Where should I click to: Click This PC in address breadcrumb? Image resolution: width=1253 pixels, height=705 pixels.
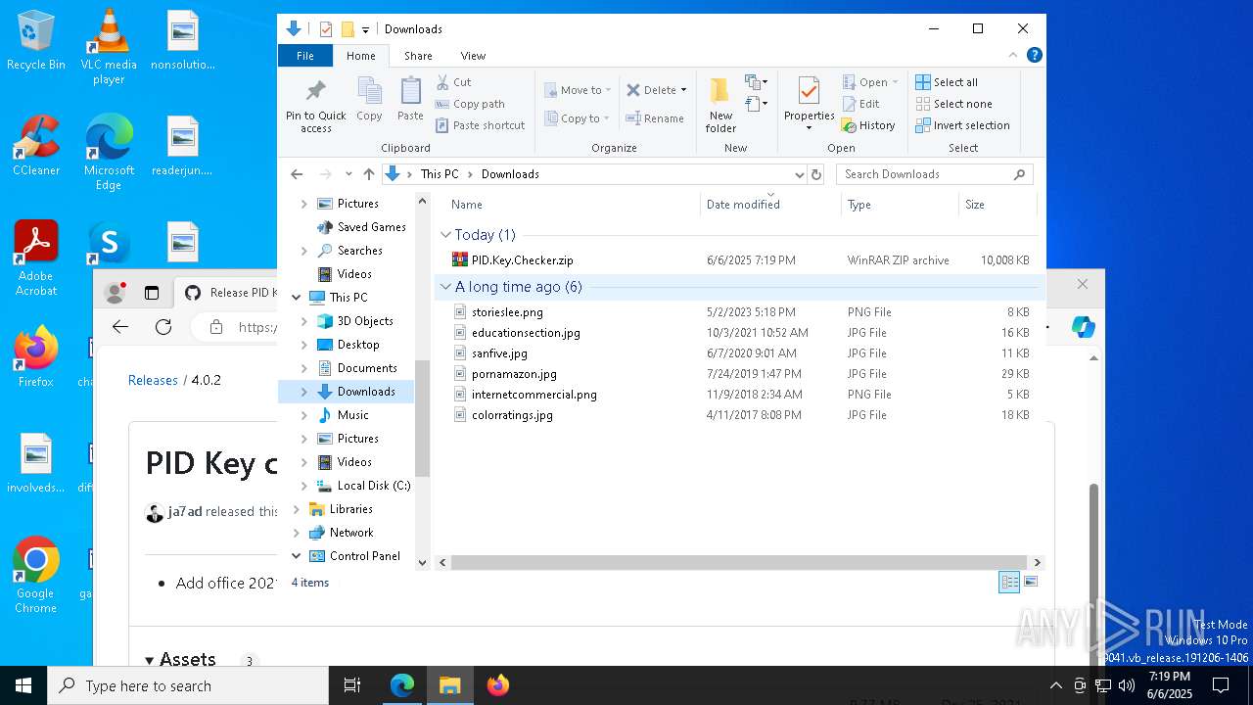[440, 174]
